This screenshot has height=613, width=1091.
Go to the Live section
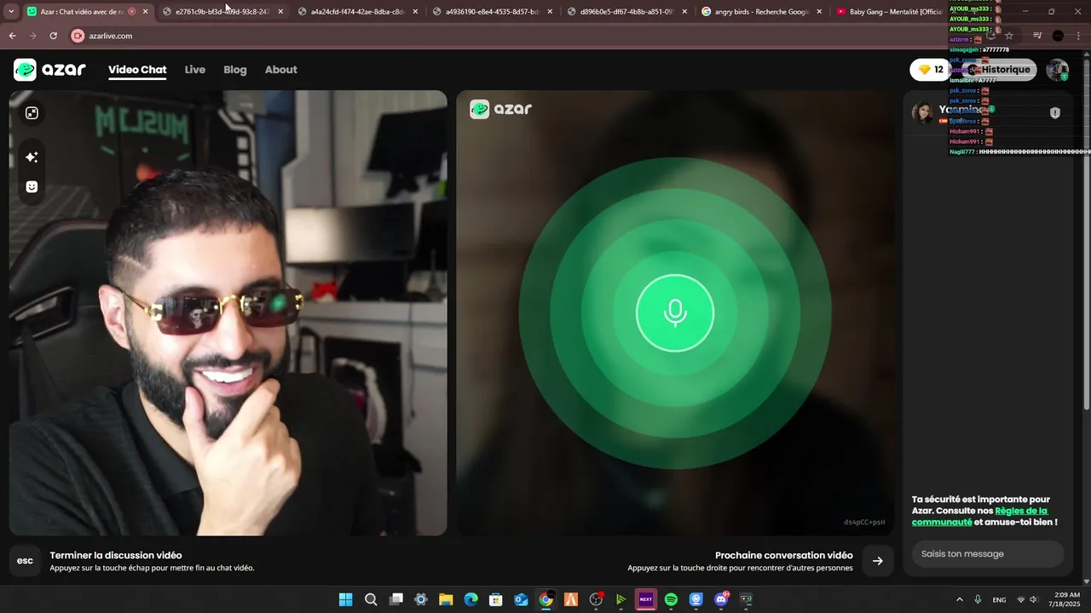(x=195, y=70)
